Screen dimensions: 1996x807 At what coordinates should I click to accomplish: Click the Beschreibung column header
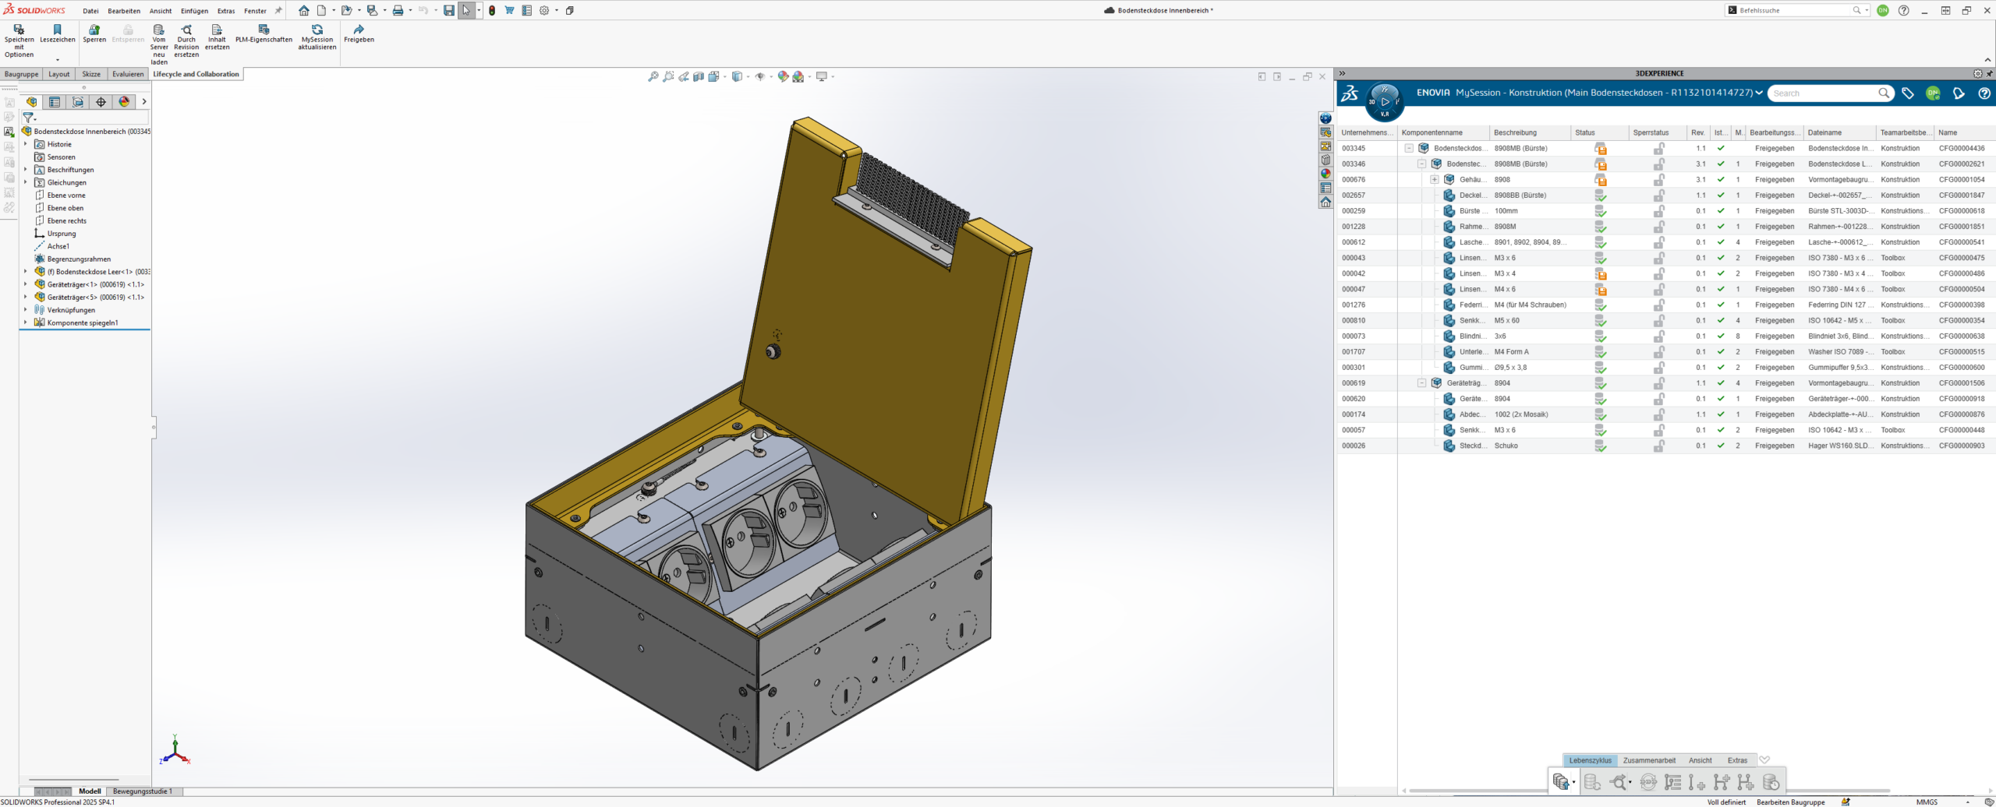coord(1529,132)
